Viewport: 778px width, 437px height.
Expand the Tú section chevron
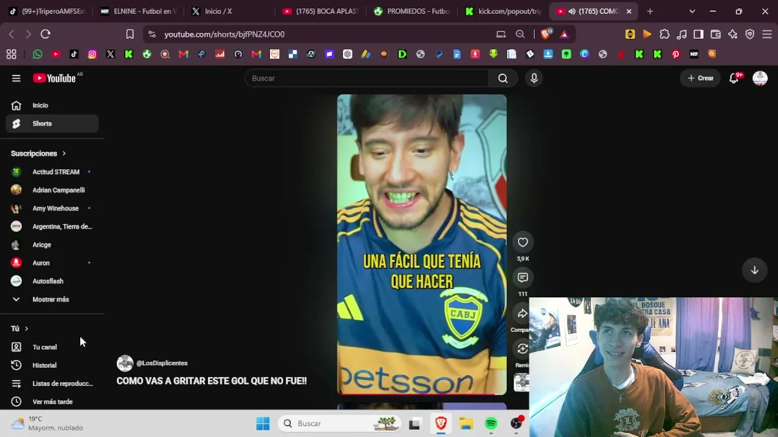26,328
